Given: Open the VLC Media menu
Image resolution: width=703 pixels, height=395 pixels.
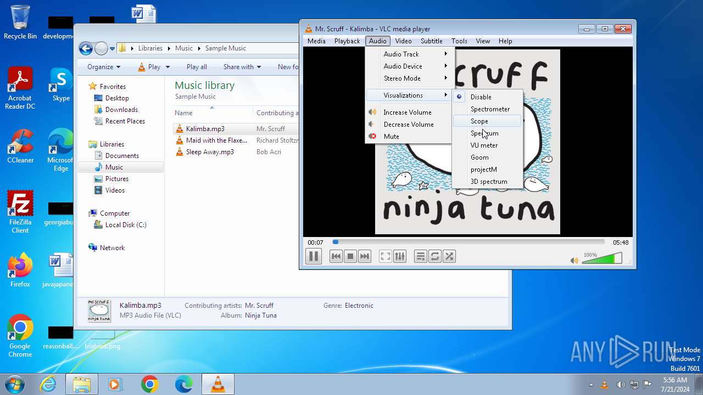Looking at the screenshot, I should [316, 41].
